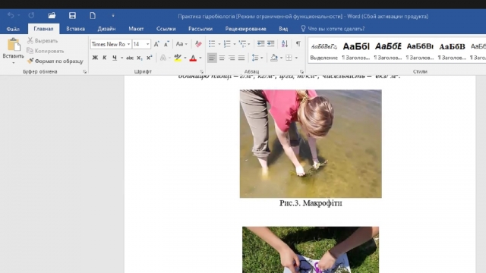Apply multilevel list icon

click(242, 44)
